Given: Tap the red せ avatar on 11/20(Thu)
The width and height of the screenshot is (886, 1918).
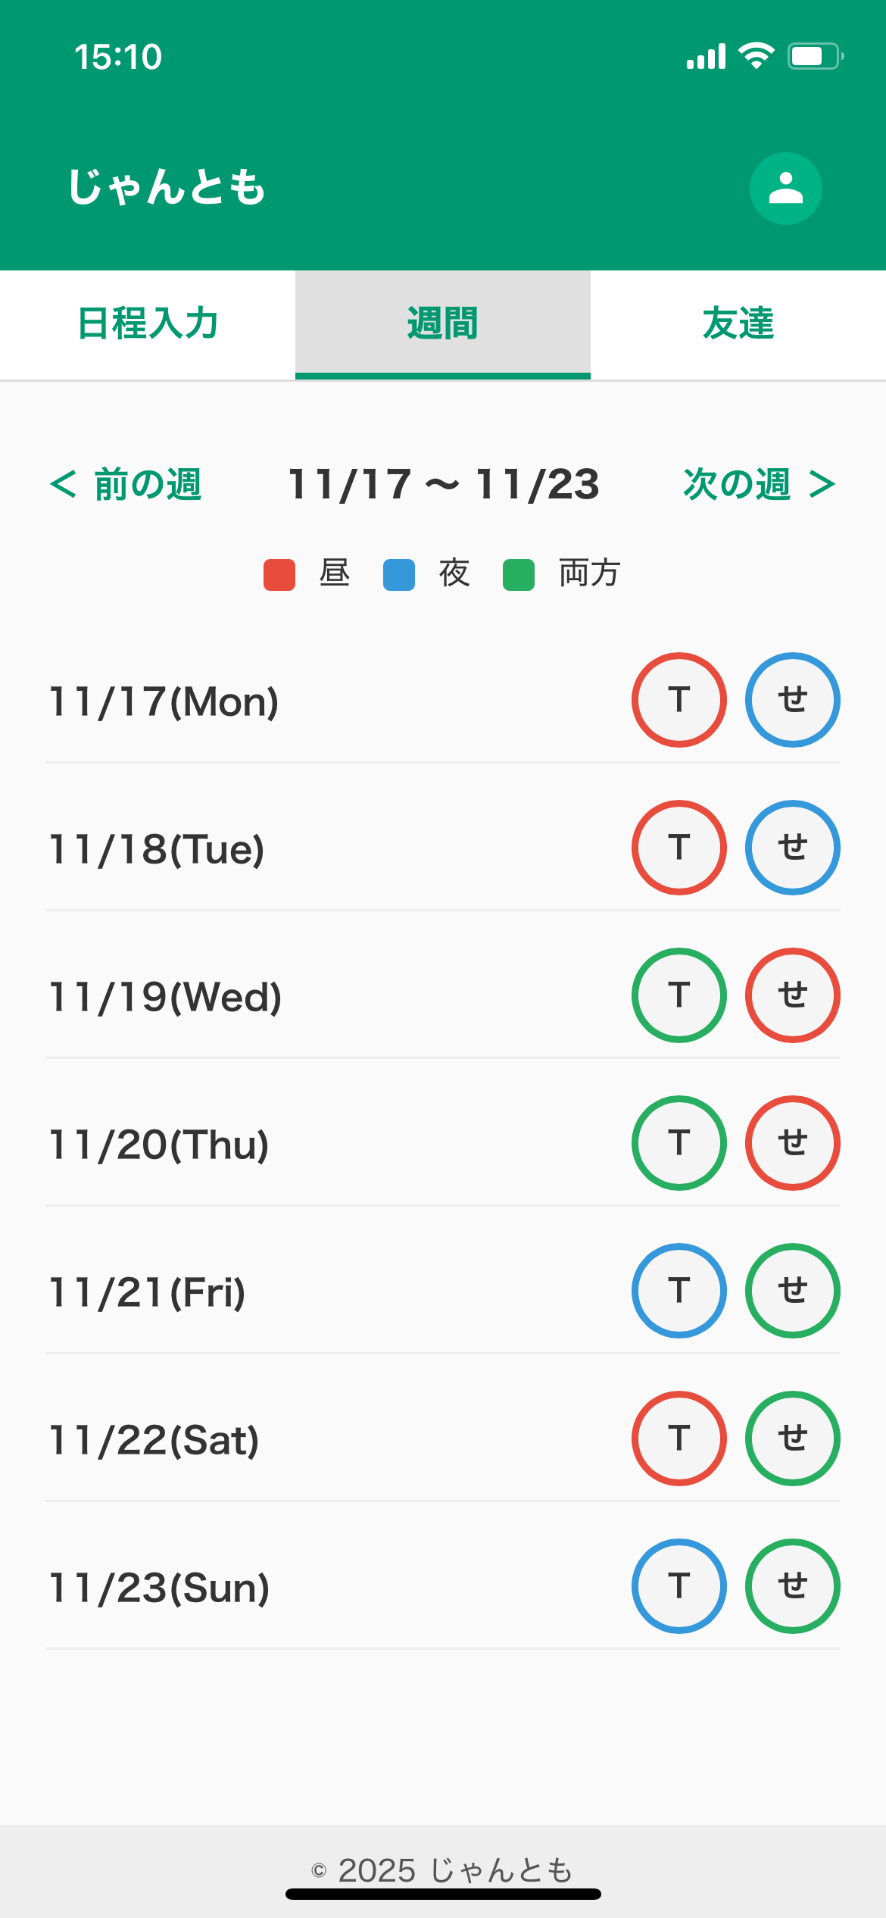Looking at the screenshot, I should (x=792, y=1143).
